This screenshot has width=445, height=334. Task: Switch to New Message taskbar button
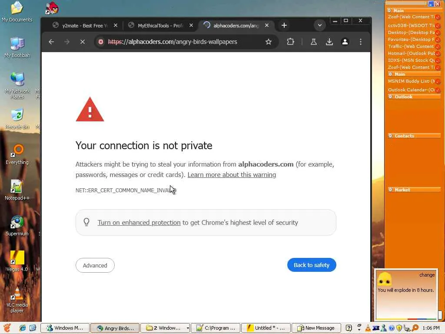(316, 328)
